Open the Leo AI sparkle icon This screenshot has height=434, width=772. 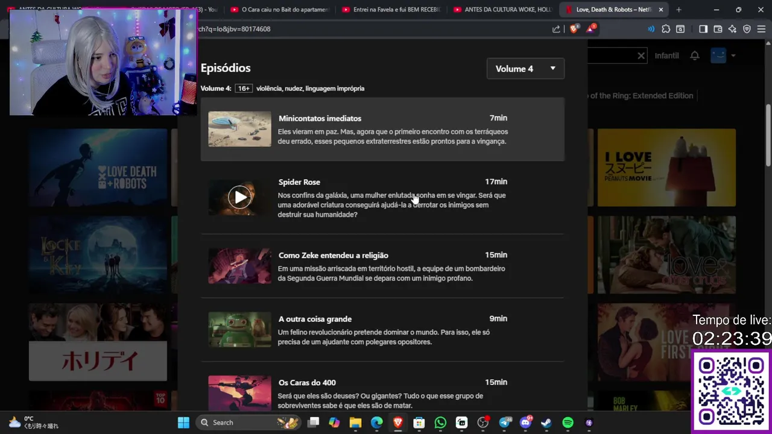(x=732, y=29)
